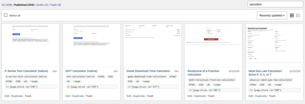
Task: Copy shortcode [page_block id="227"]
Action: click(x=152, y=87)
